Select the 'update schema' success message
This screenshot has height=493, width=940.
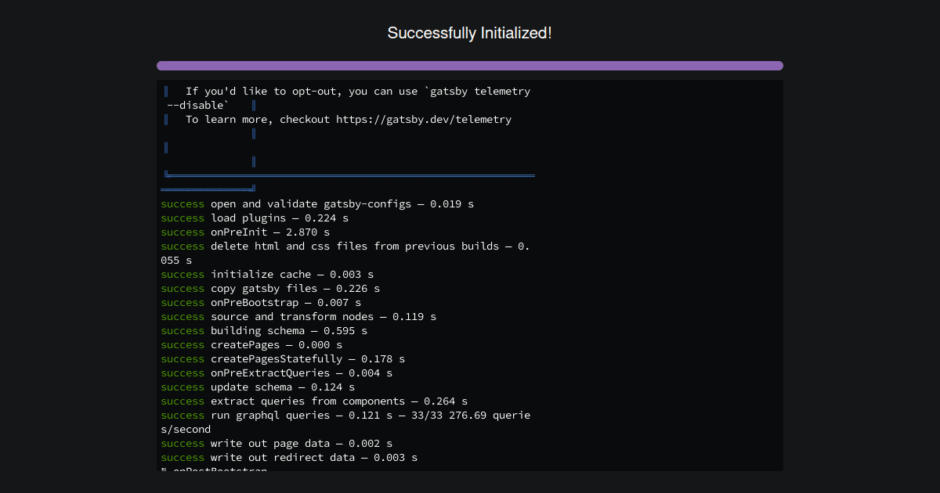258,387
